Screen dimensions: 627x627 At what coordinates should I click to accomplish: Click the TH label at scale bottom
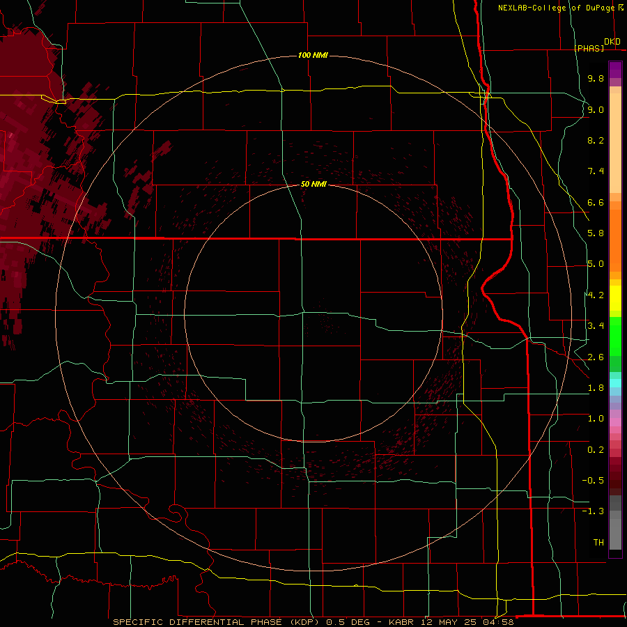(x=598, y=543)
